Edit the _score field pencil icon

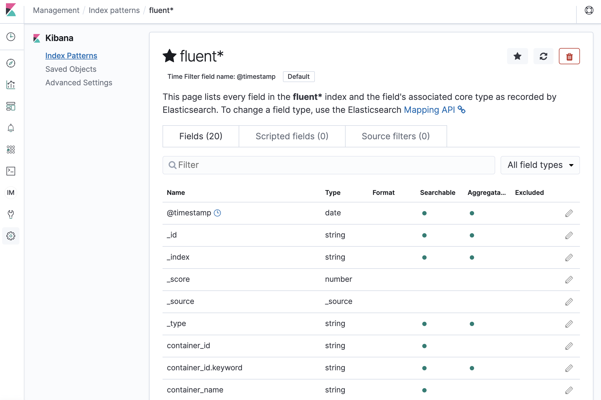569,280
